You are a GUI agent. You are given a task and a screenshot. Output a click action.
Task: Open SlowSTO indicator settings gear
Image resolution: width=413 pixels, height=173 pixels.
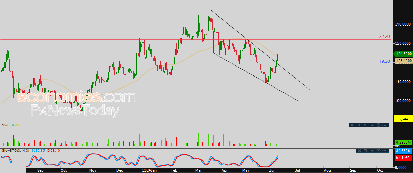(378, 151)
